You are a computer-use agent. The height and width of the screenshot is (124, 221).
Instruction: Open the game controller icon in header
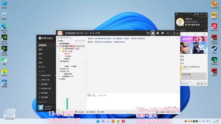click(162, 33)
